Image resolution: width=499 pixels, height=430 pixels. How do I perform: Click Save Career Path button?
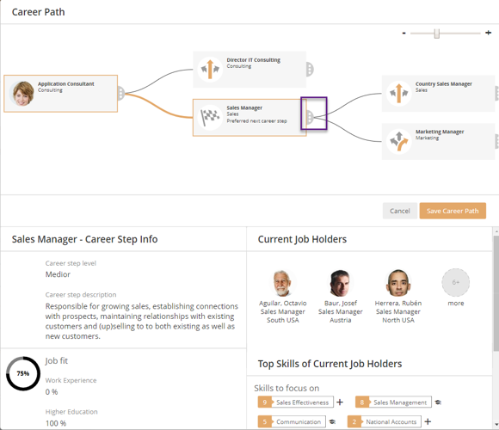tap(453, 211)
